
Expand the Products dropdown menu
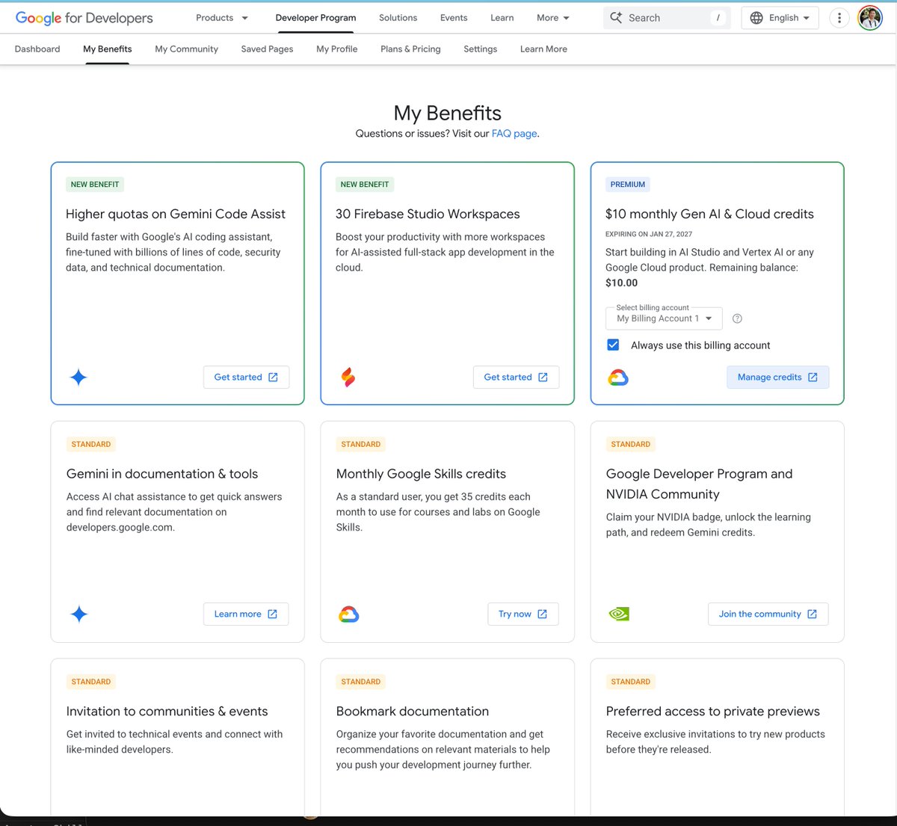(221, 18)
